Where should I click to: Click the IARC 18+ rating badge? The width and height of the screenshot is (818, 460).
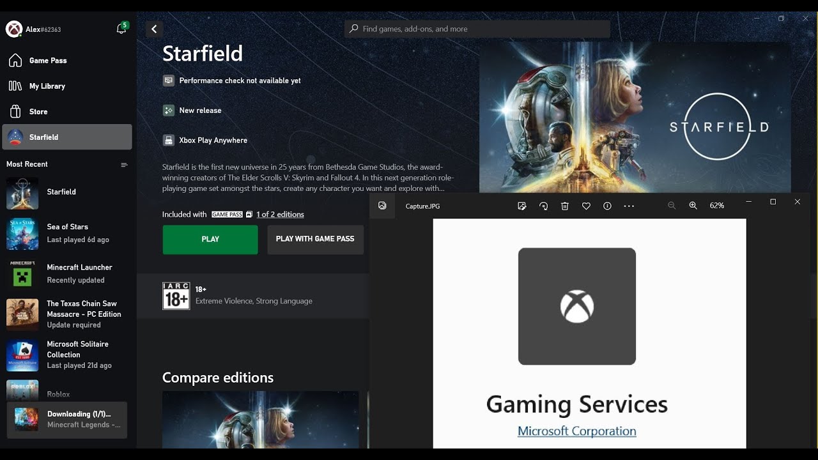pyautogui.click(x=176, y=296)
